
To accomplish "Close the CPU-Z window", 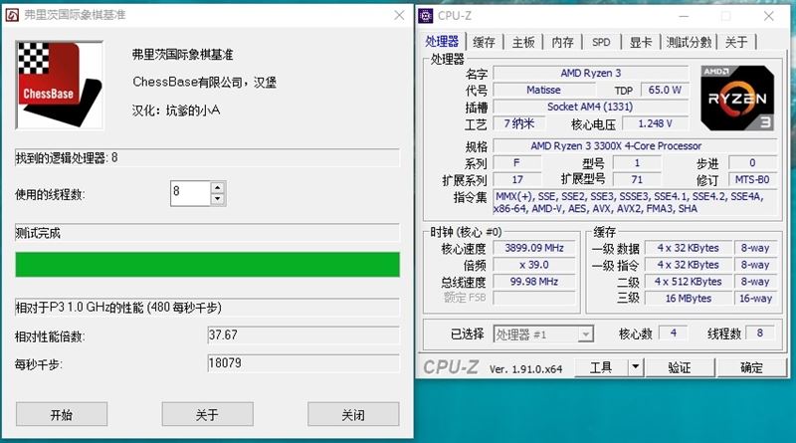I will [768, 16].
